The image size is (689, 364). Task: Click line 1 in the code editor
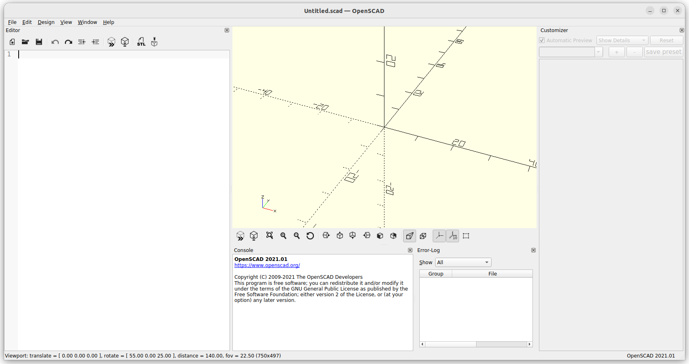[x=124, y=54]
